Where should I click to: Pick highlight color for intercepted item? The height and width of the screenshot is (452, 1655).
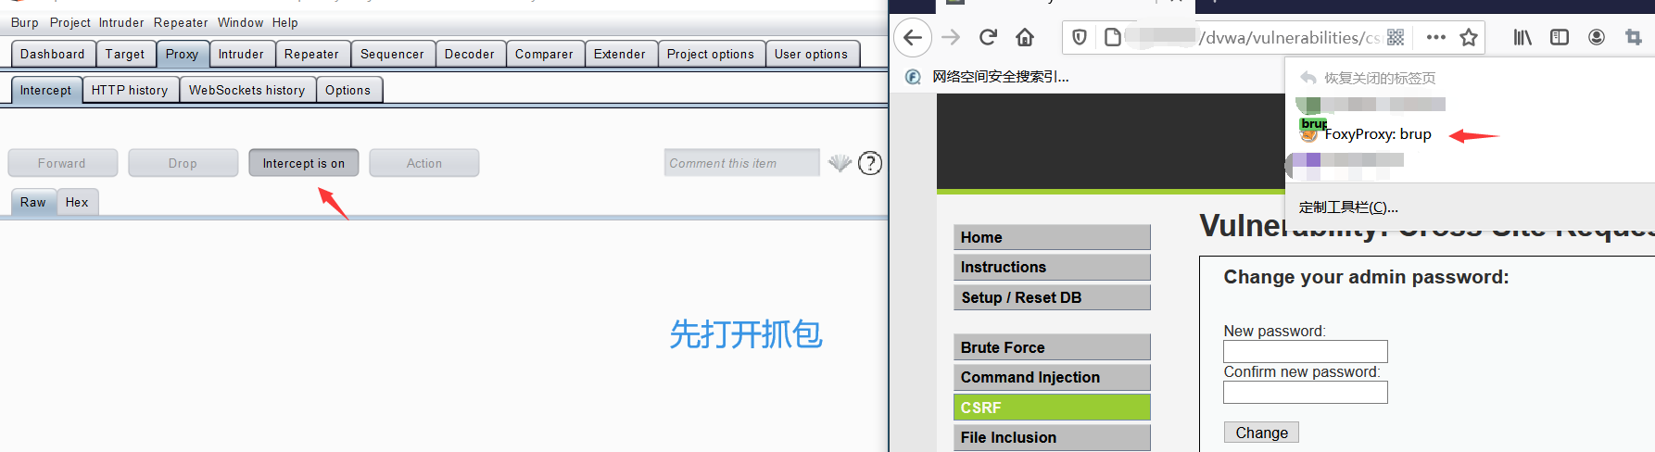[840, 163]
